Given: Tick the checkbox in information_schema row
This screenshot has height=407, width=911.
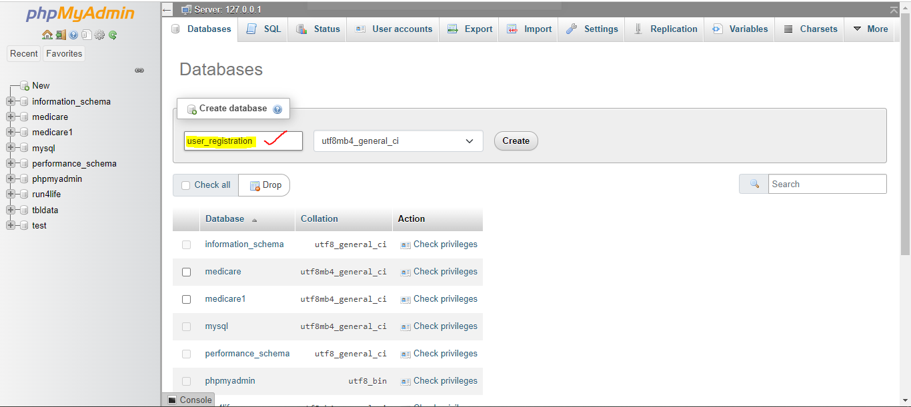Looking at the screenshot, I should [186, 244].
